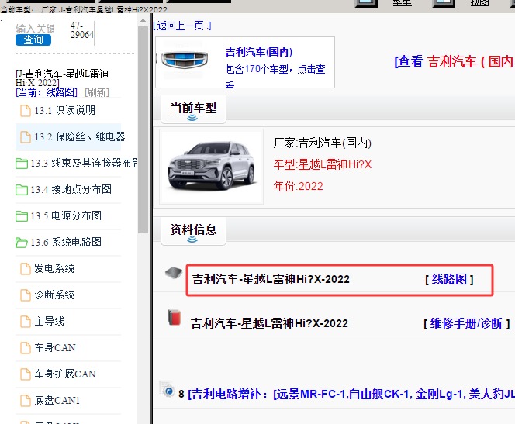Click the file icon beside 13.1 识读说明
Screen dimensions: 515x424
pyautogui.click(x=26, y=111)
